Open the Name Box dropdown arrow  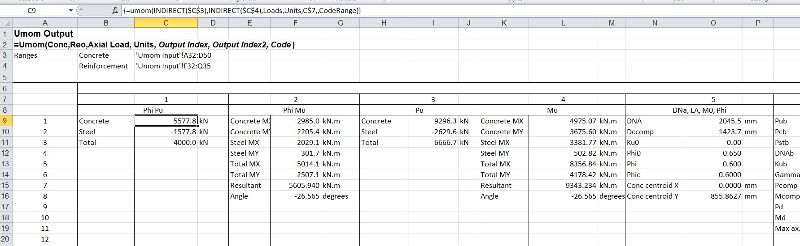click(x=71, y=10)
